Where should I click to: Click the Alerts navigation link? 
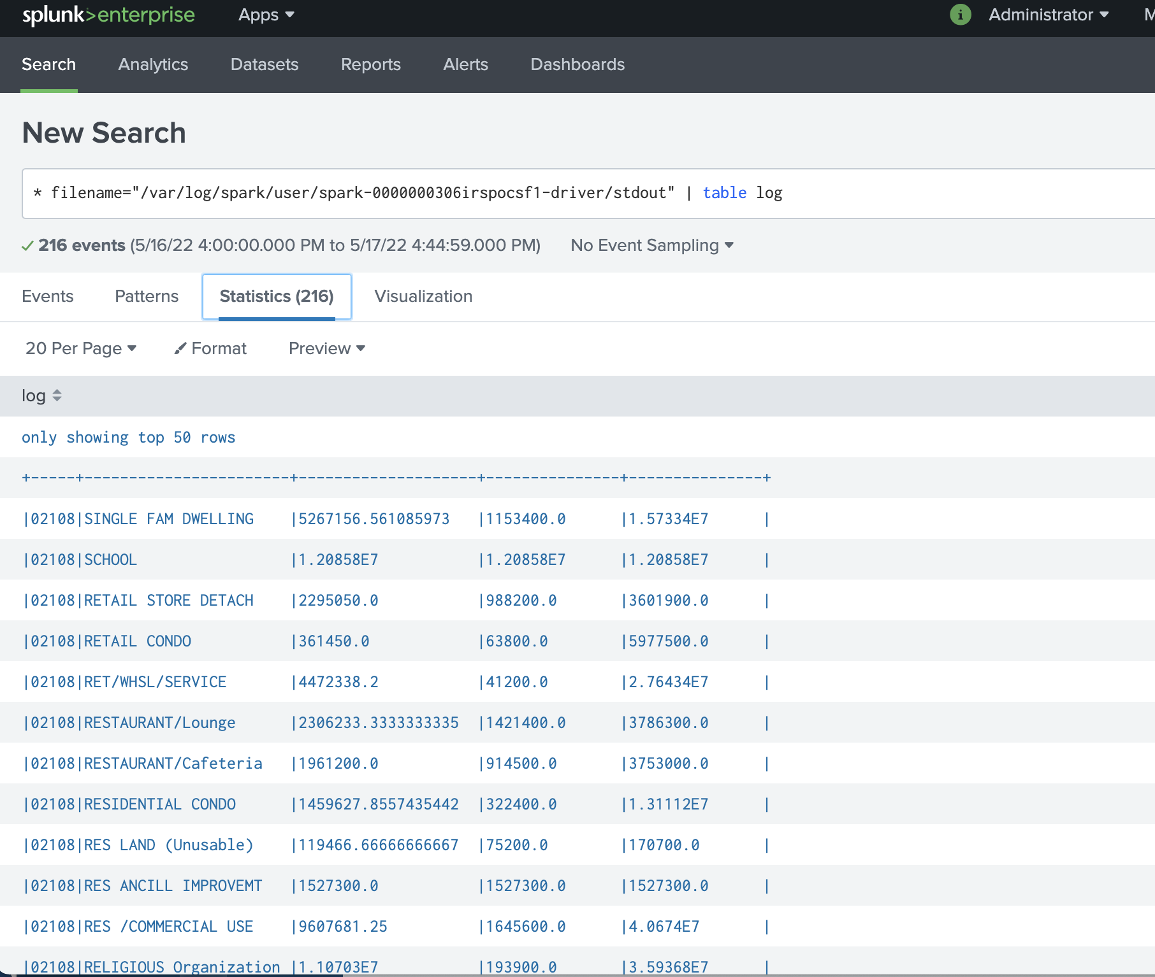465,64
